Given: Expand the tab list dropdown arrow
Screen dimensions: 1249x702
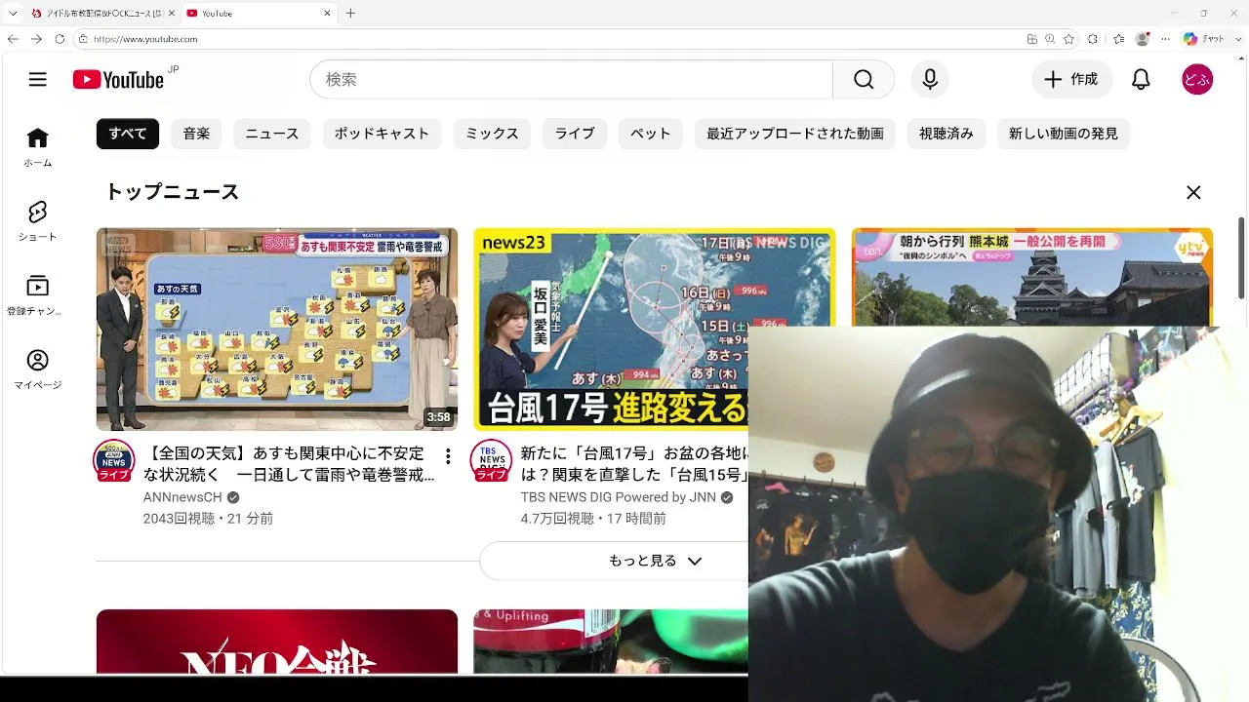Looking at the screenshot, I should pos(13,14).
